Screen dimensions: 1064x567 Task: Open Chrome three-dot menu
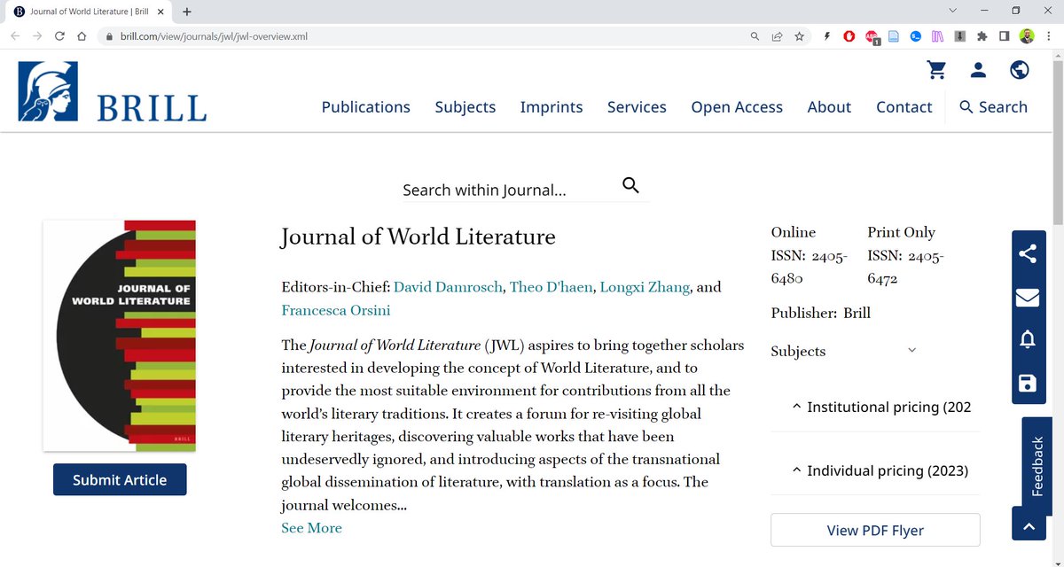[1048, 36]
